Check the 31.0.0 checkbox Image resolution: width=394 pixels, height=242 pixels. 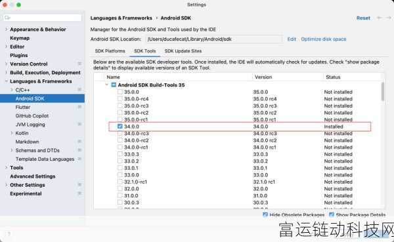[x=120, y=195]
